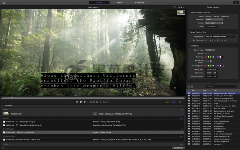
Task: Click preview thumbnail in viewer's top-right corner
Action: coord(181,13)
